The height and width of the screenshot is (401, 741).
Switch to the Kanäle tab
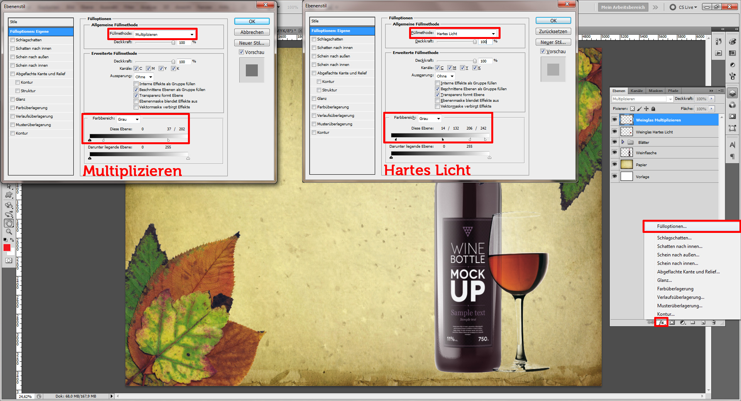(x=637, y=91)
